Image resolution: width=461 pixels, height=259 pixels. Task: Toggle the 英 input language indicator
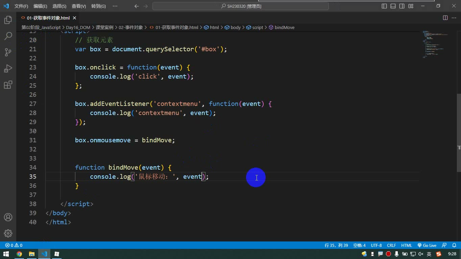pyautogui.click(x=429, y=254)
